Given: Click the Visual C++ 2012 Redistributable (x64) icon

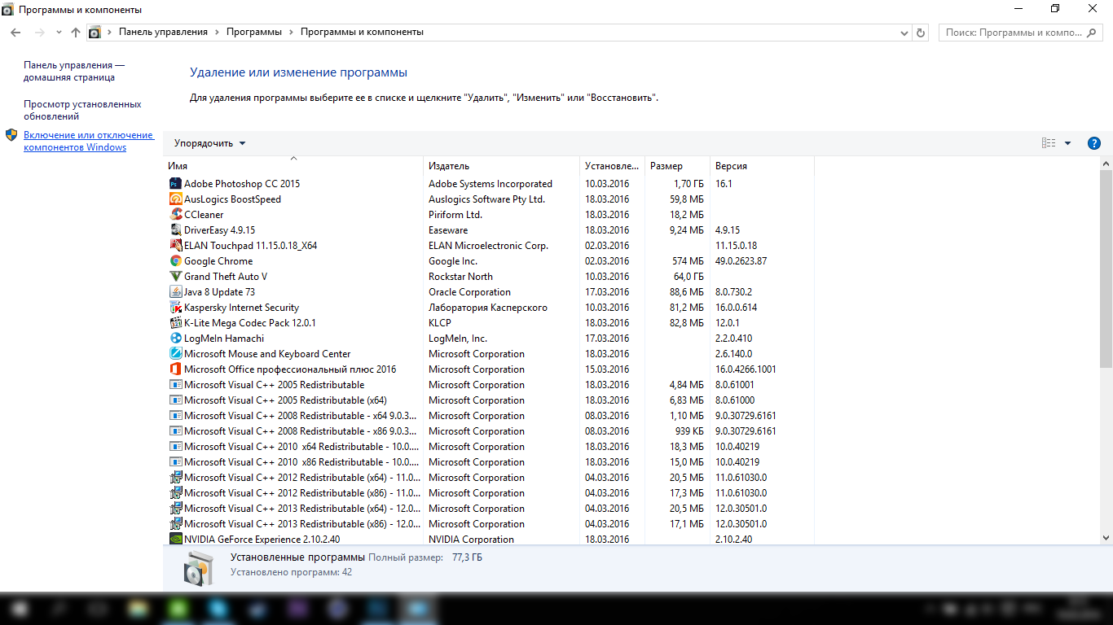Looking at the screenshot, I should pos(175,478).
